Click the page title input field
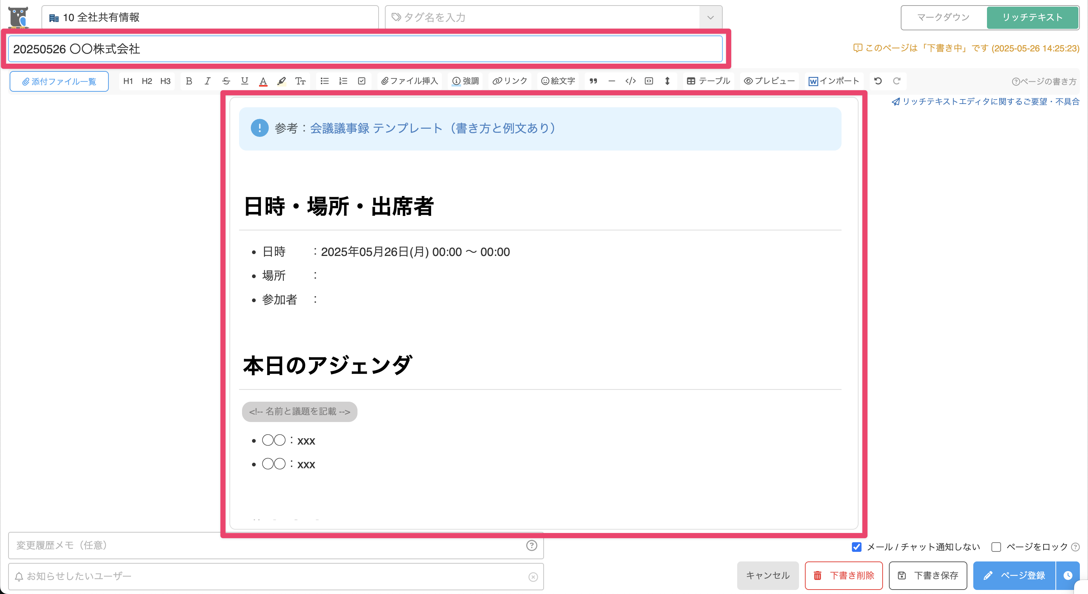This screenshot has width=1088, height=594. click(x=365, y=49)
